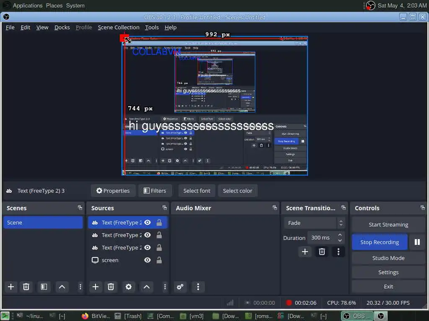This screenshot has width=429, height=321.
Task: Select the Scene entry in Scenes list
Action: [43, 222]
